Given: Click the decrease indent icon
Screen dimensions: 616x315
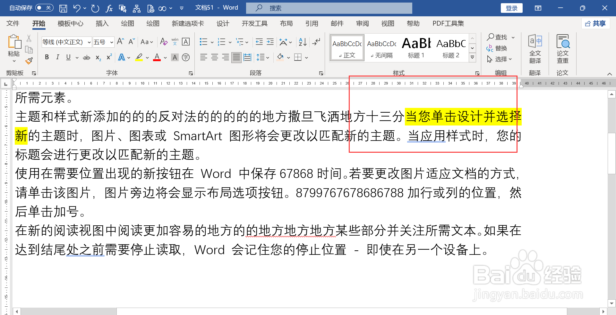Looking at the screenshot, I should tap(259, 42).
